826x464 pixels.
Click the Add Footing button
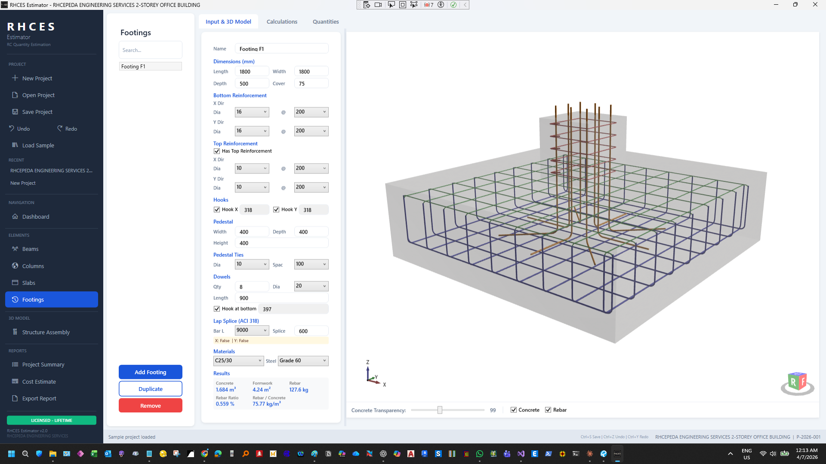click(x=150, y=372)
